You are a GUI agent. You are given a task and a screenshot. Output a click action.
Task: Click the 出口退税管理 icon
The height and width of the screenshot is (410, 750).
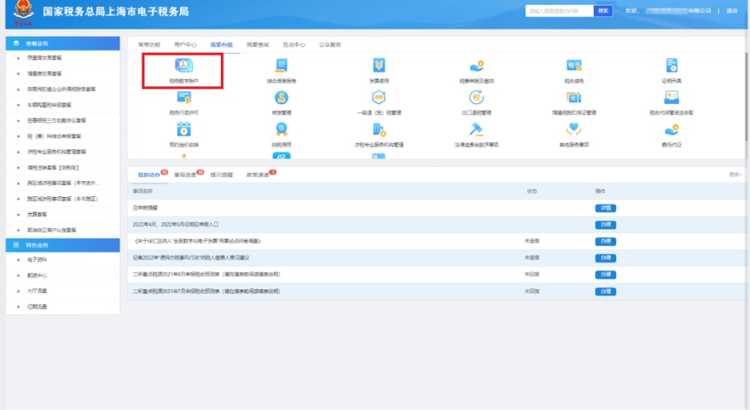click(476, 99)
